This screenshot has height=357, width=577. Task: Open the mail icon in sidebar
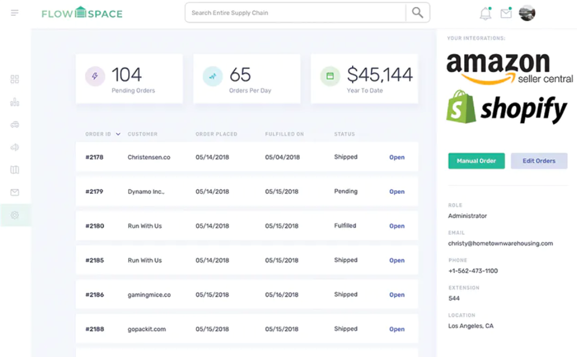pyautogui.click(x=15, y=192)
